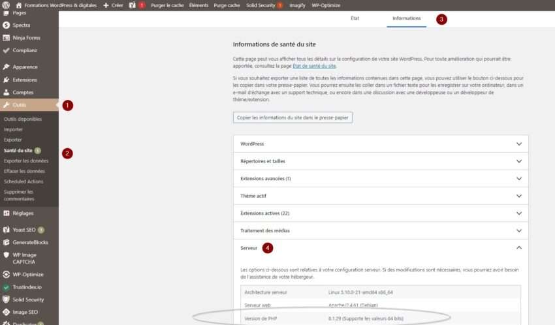Click the Informations de santé du site heading
The width and height of the screenshot is (555, 325).
pyautogui.click(x=274, y=44)
